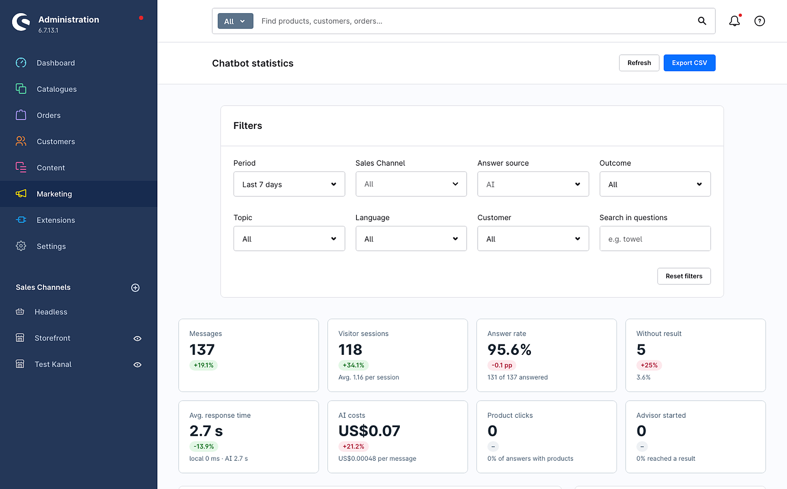Screen dimensions: 787x489
Task: Open the All search-scope dropdown
Action: point(235,21)
